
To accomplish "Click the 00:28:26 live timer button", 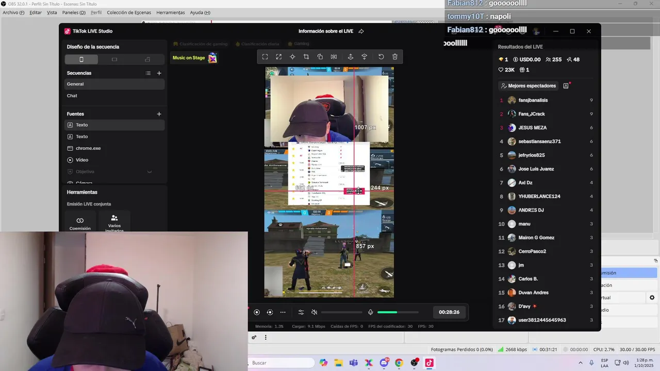I will click(x=449, y=312).
